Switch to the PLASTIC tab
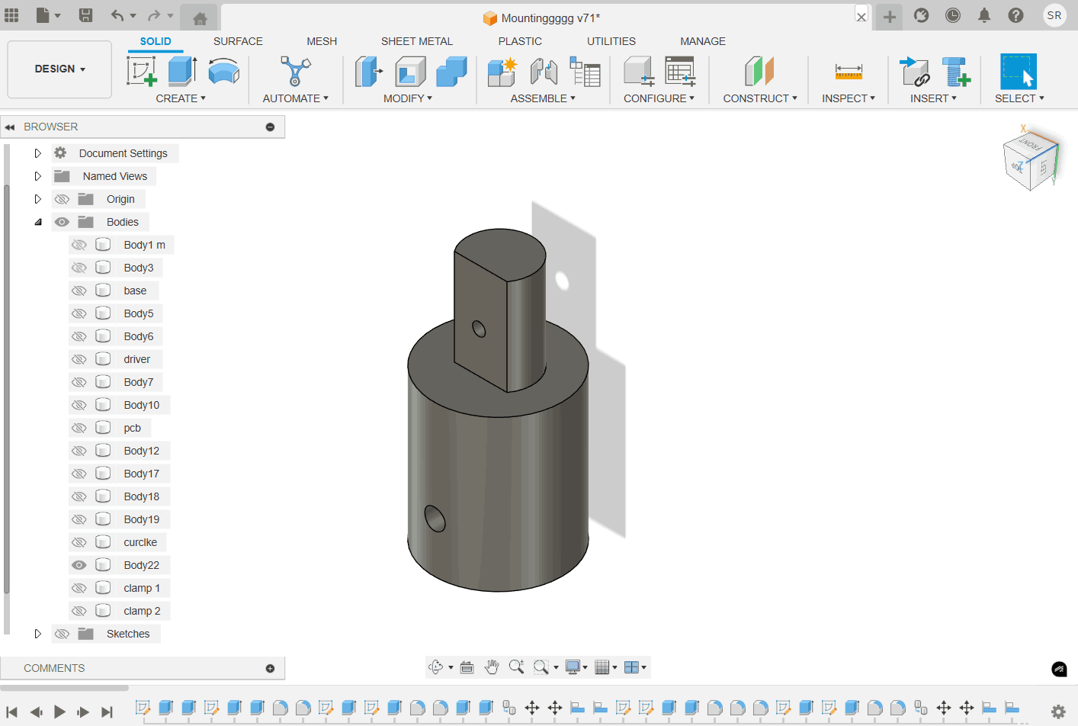This screenshot has width=1078, height=726. 520,41
